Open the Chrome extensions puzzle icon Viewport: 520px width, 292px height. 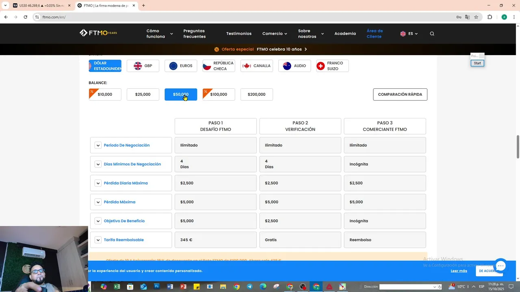click(x=490, y=17)
